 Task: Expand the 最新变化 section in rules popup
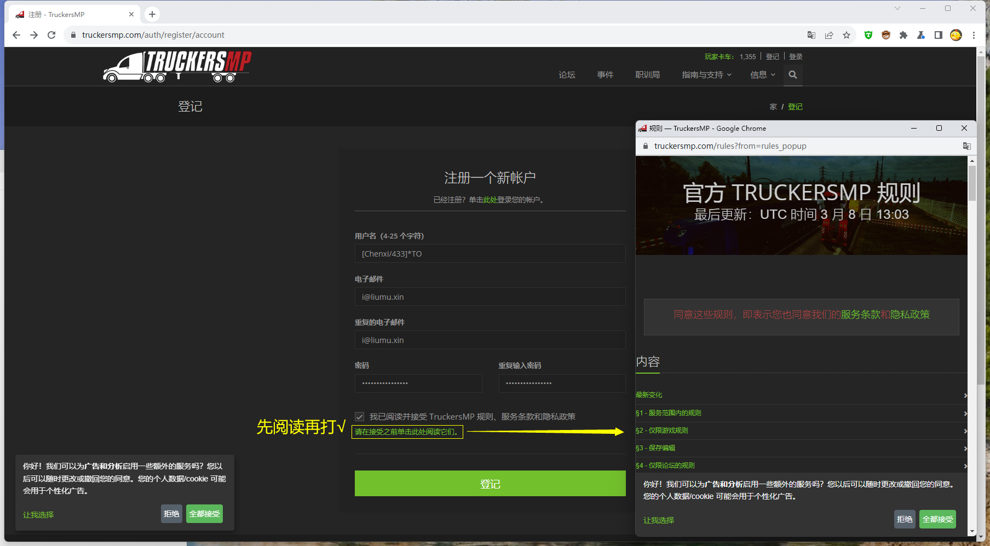pos(802,395)
